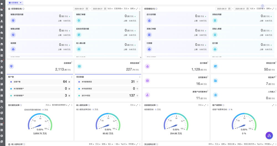Viewport: 277px width, 146px height.
Task: Click the 总客户数 row
Action: 40,82
